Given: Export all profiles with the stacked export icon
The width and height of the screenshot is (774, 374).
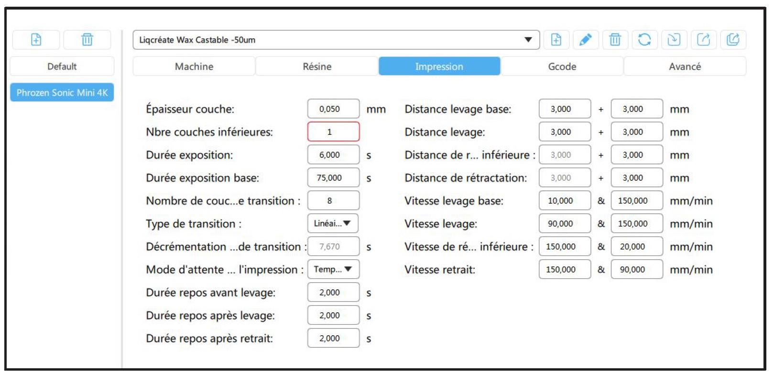Looking at the screenshot, I should pos(733,40).
